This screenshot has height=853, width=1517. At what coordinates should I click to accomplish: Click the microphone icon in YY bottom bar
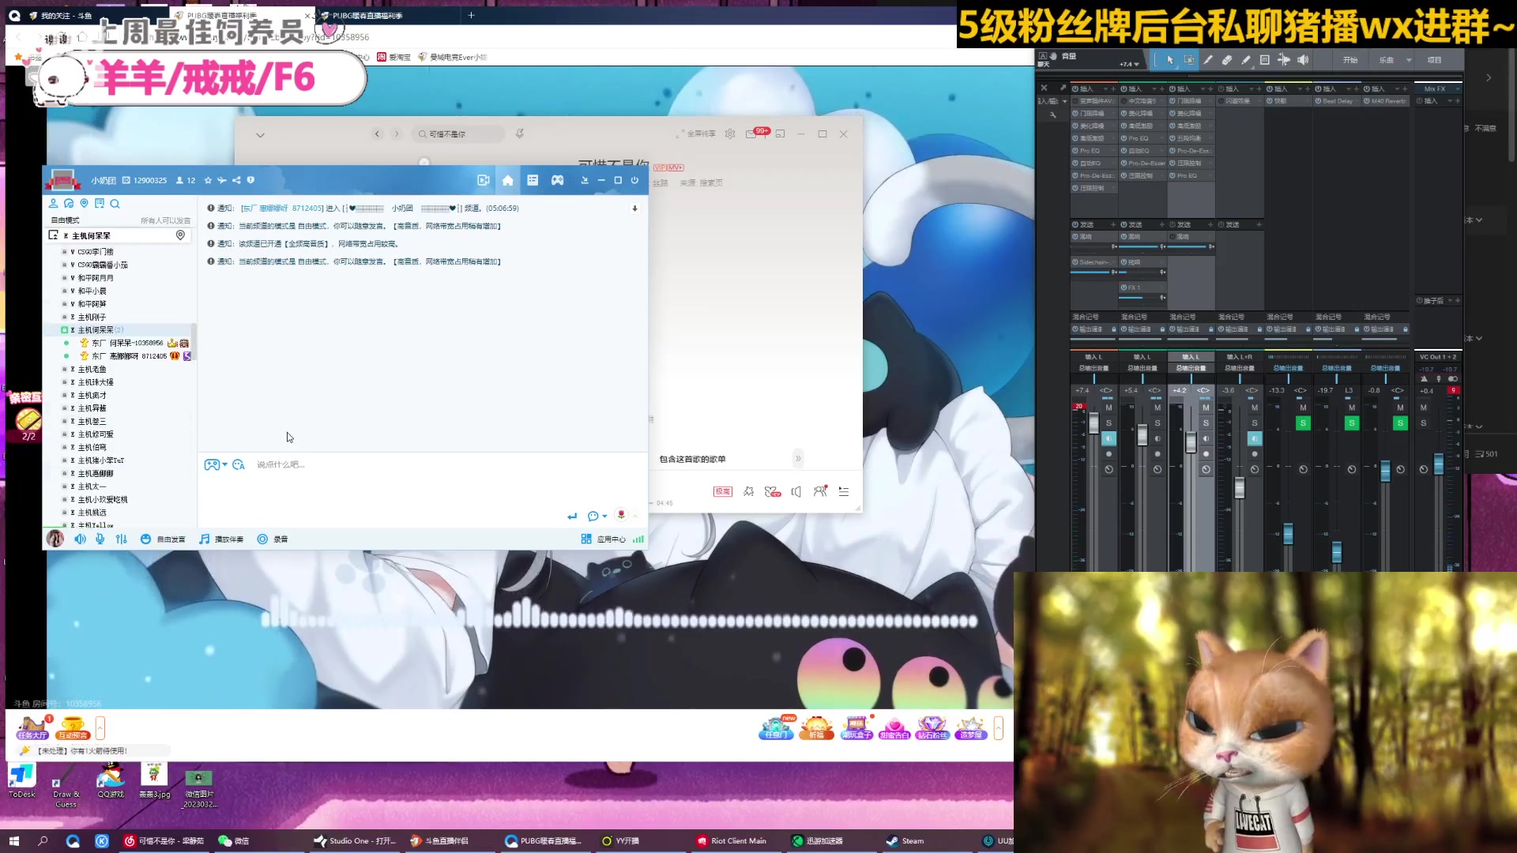tap(100, 539)
